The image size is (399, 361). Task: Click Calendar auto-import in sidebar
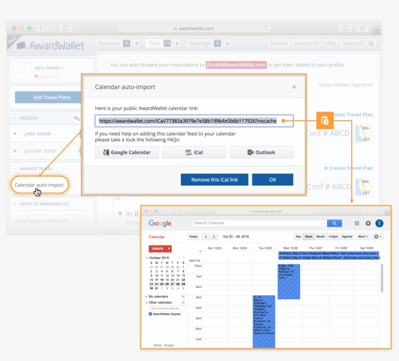[39, 185]
